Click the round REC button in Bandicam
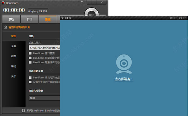Image resolution: width=188 pixels, height=116 pixels. pyautogui.click(x=91, y=13)
